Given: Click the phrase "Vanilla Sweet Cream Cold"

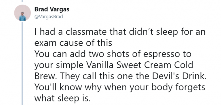Looking at the screenshot, I should [140, 65].
